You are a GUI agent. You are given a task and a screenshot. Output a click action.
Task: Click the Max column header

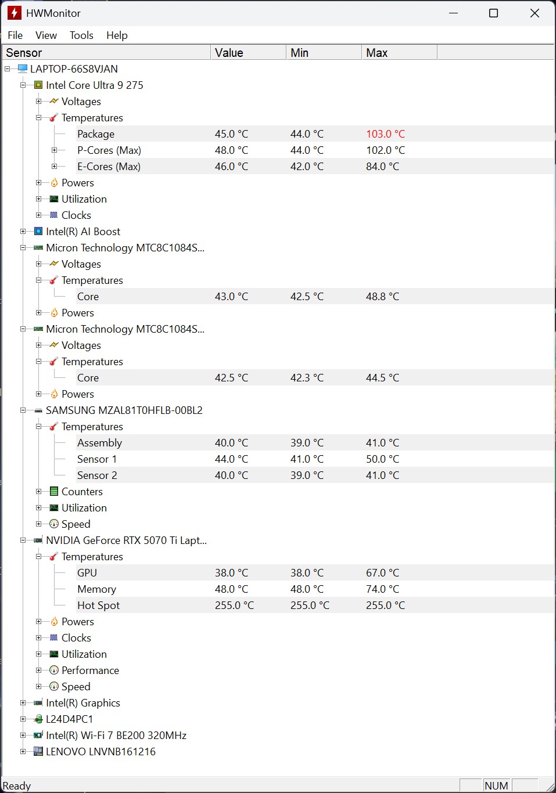[399, 53]
